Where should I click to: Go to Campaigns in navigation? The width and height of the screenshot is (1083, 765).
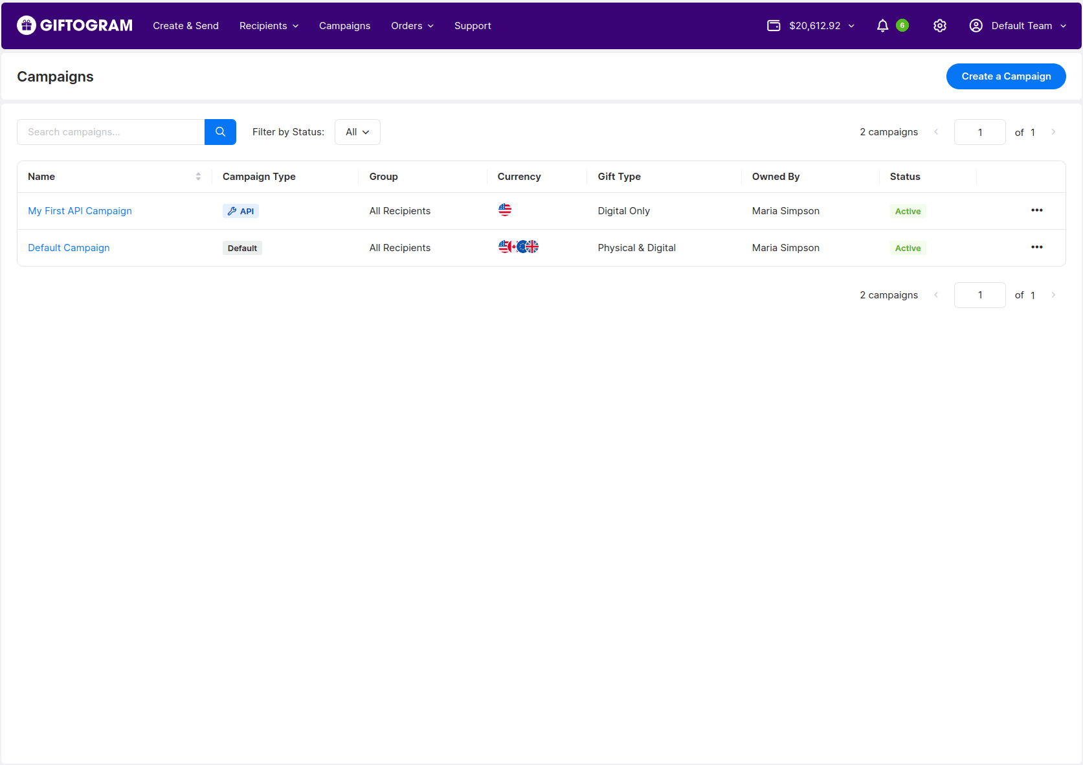pyautogui.click(x=344, y=26)
